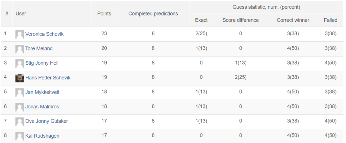Click the Correct winner column header
This screenshot has height=143, width=346.
pos(293,20)
